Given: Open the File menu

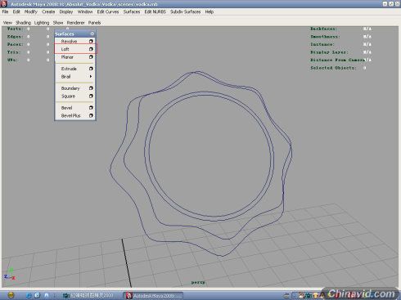Looking at the screenshot, I should point(5,11).
